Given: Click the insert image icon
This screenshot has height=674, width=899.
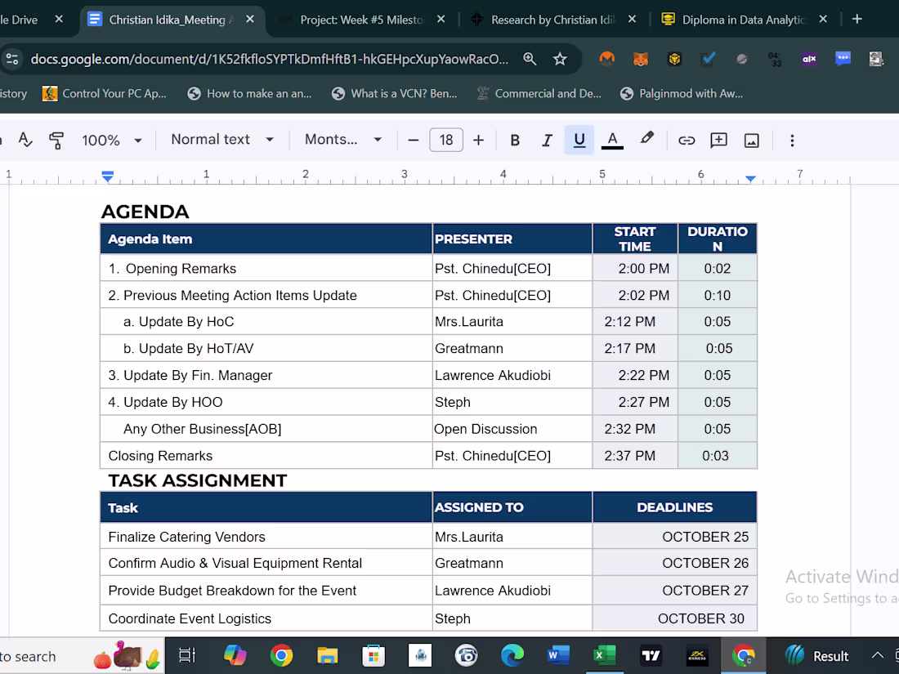Looking at the screenshot, I should click(752, 141).
